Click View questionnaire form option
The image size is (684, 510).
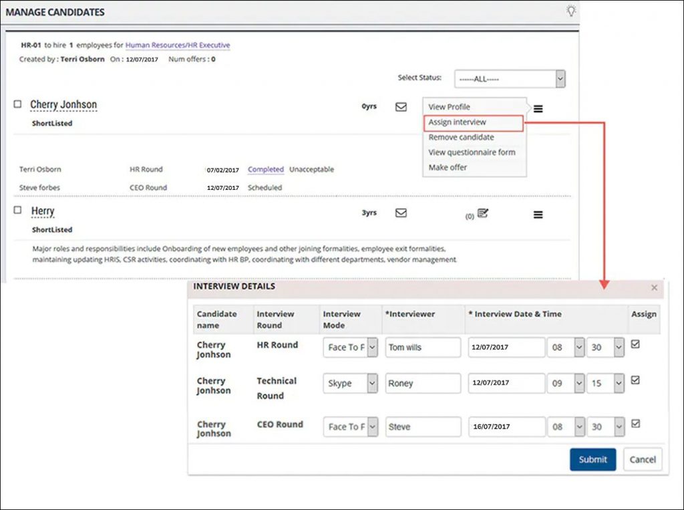(x=472, y=152)
